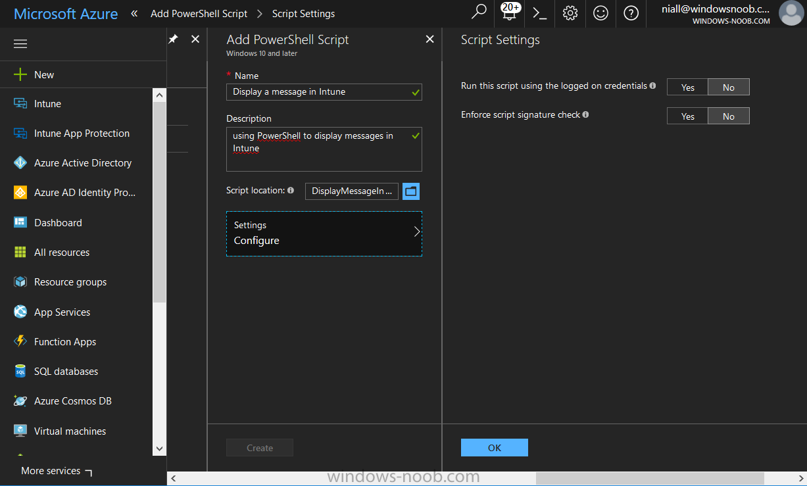Image resolution: width=807 pixels, height=486 pixels.
Task: Click New in the sidebar
Action: pyautogui.click(x=44, y=75)
